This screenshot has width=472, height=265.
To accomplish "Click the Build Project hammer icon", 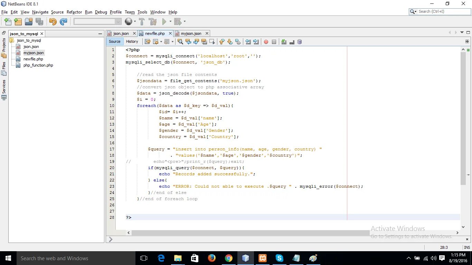I will pyautogui.click(x=142, y=22).
